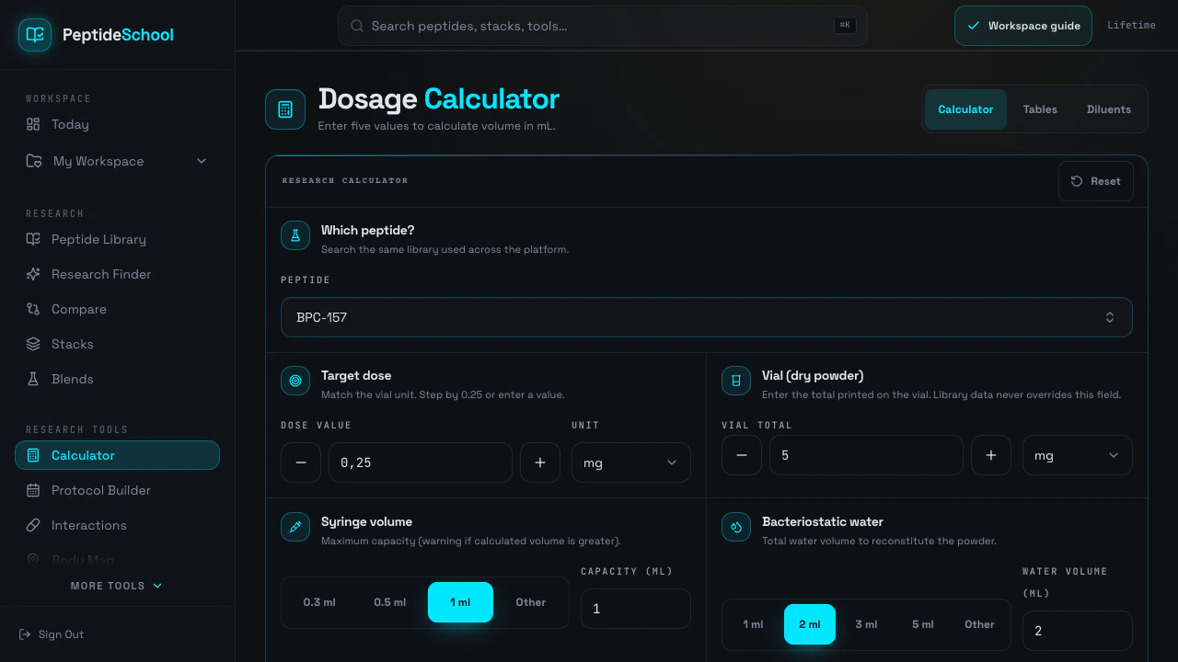Click the Sign Out link

52,634
